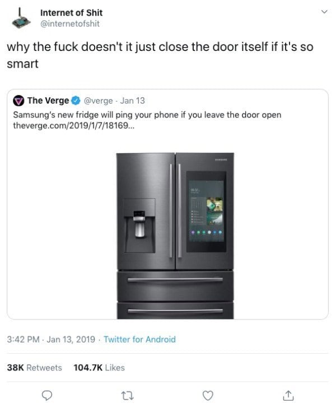This screenshot has width=336, height=408.
Task: Expand the tweet options chevron
Action: coord(324,12)
